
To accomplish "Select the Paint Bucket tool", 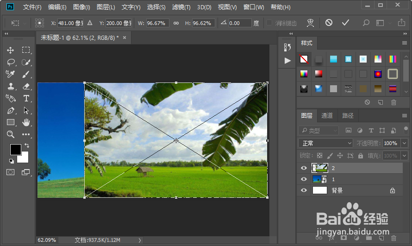I will tap(11, 98).
